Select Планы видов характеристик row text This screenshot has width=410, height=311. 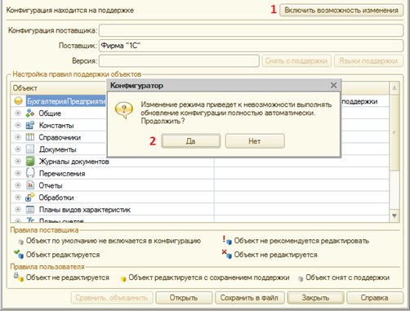(85, 210)
